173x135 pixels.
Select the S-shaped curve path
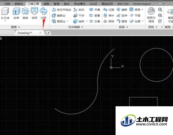(x=98, y=85)
